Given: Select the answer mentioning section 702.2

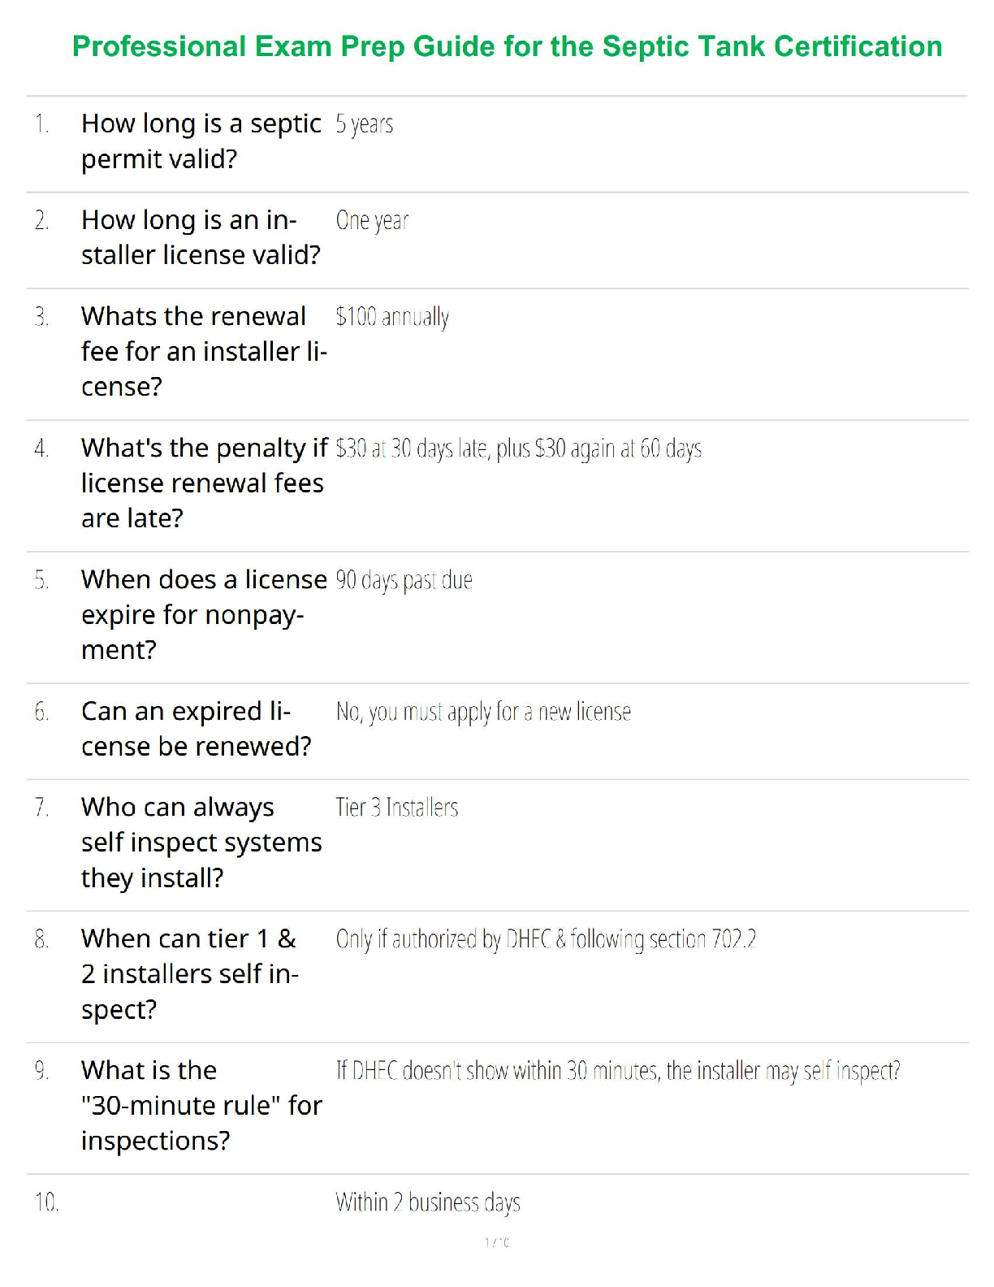Looking at the screenshot, I should (546, 939).
